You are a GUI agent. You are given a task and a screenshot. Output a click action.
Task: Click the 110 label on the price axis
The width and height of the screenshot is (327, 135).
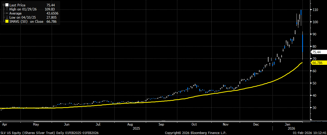pos(315,10)
